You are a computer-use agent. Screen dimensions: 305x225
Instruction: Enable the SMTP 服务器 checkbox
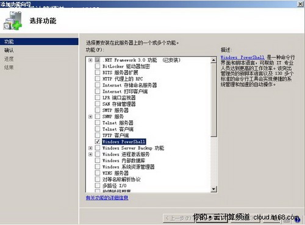pyautogui.click(x=98, y=110)
